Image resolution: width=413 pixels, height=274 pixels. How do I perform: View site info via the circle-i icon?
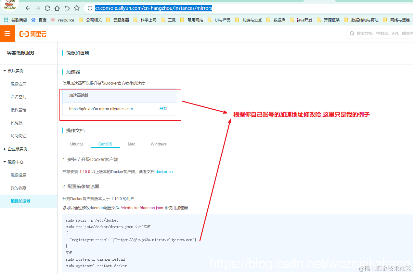[90, 8]
